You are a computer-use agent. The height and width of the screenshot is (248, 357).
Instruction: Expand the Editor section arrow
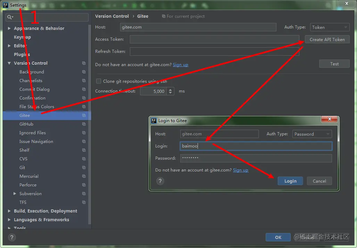(x=9, y=46)
